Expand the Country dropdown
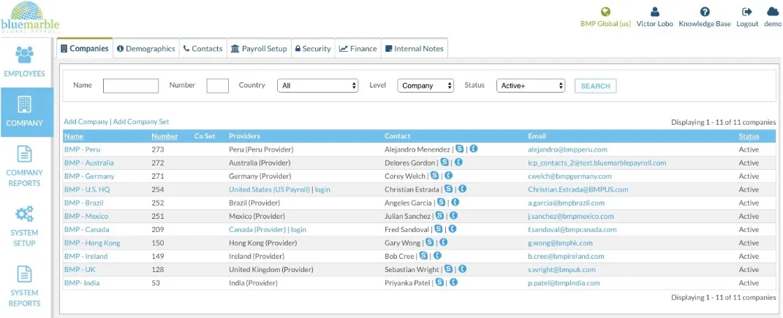783x318 pixels. pos(317,86)
